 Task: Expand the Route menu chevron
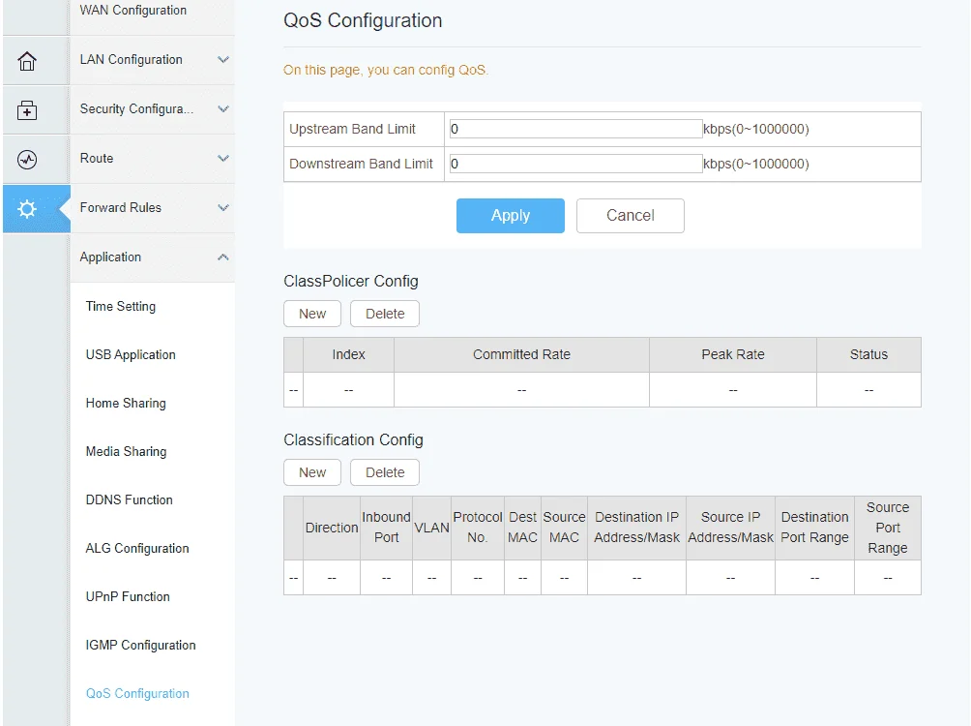coord(223,158)
